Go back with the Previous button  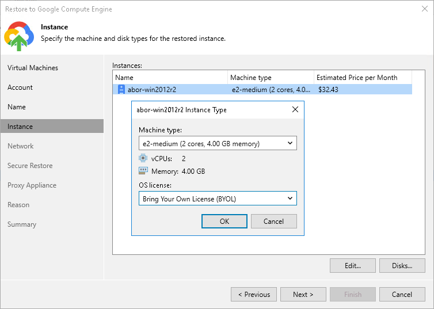coord(254,295)
